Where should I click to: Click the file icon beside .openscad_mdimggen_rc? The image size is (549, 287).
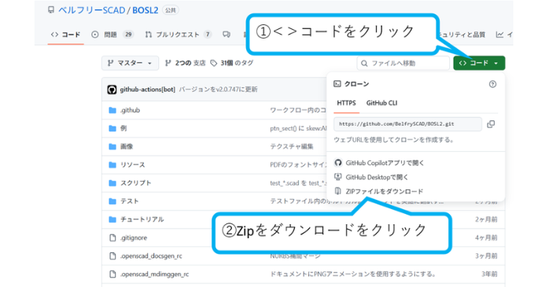pos(112,274)
